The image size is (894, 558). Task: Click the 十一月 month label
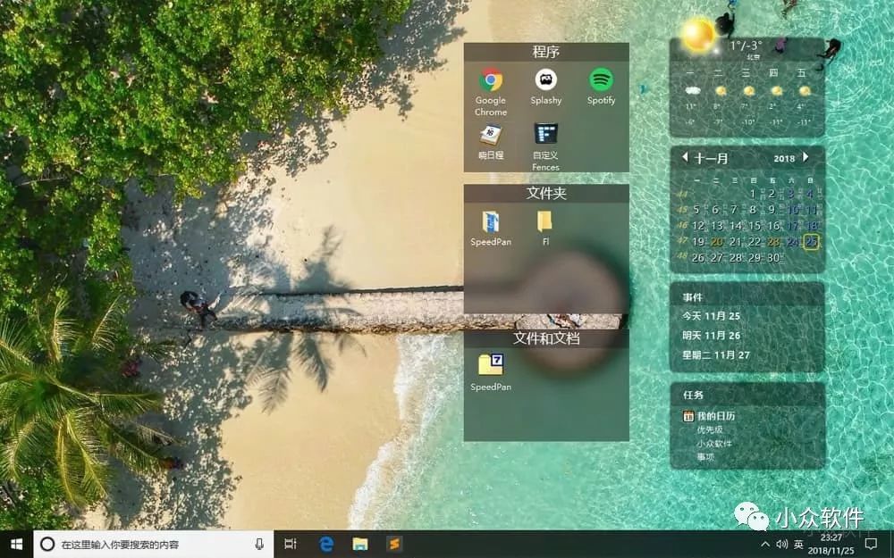point(711,158)
